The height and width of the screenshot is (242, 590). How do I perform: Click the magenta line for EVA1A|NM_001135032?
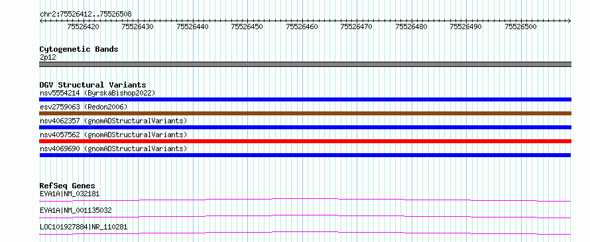[x=305, y=216]
